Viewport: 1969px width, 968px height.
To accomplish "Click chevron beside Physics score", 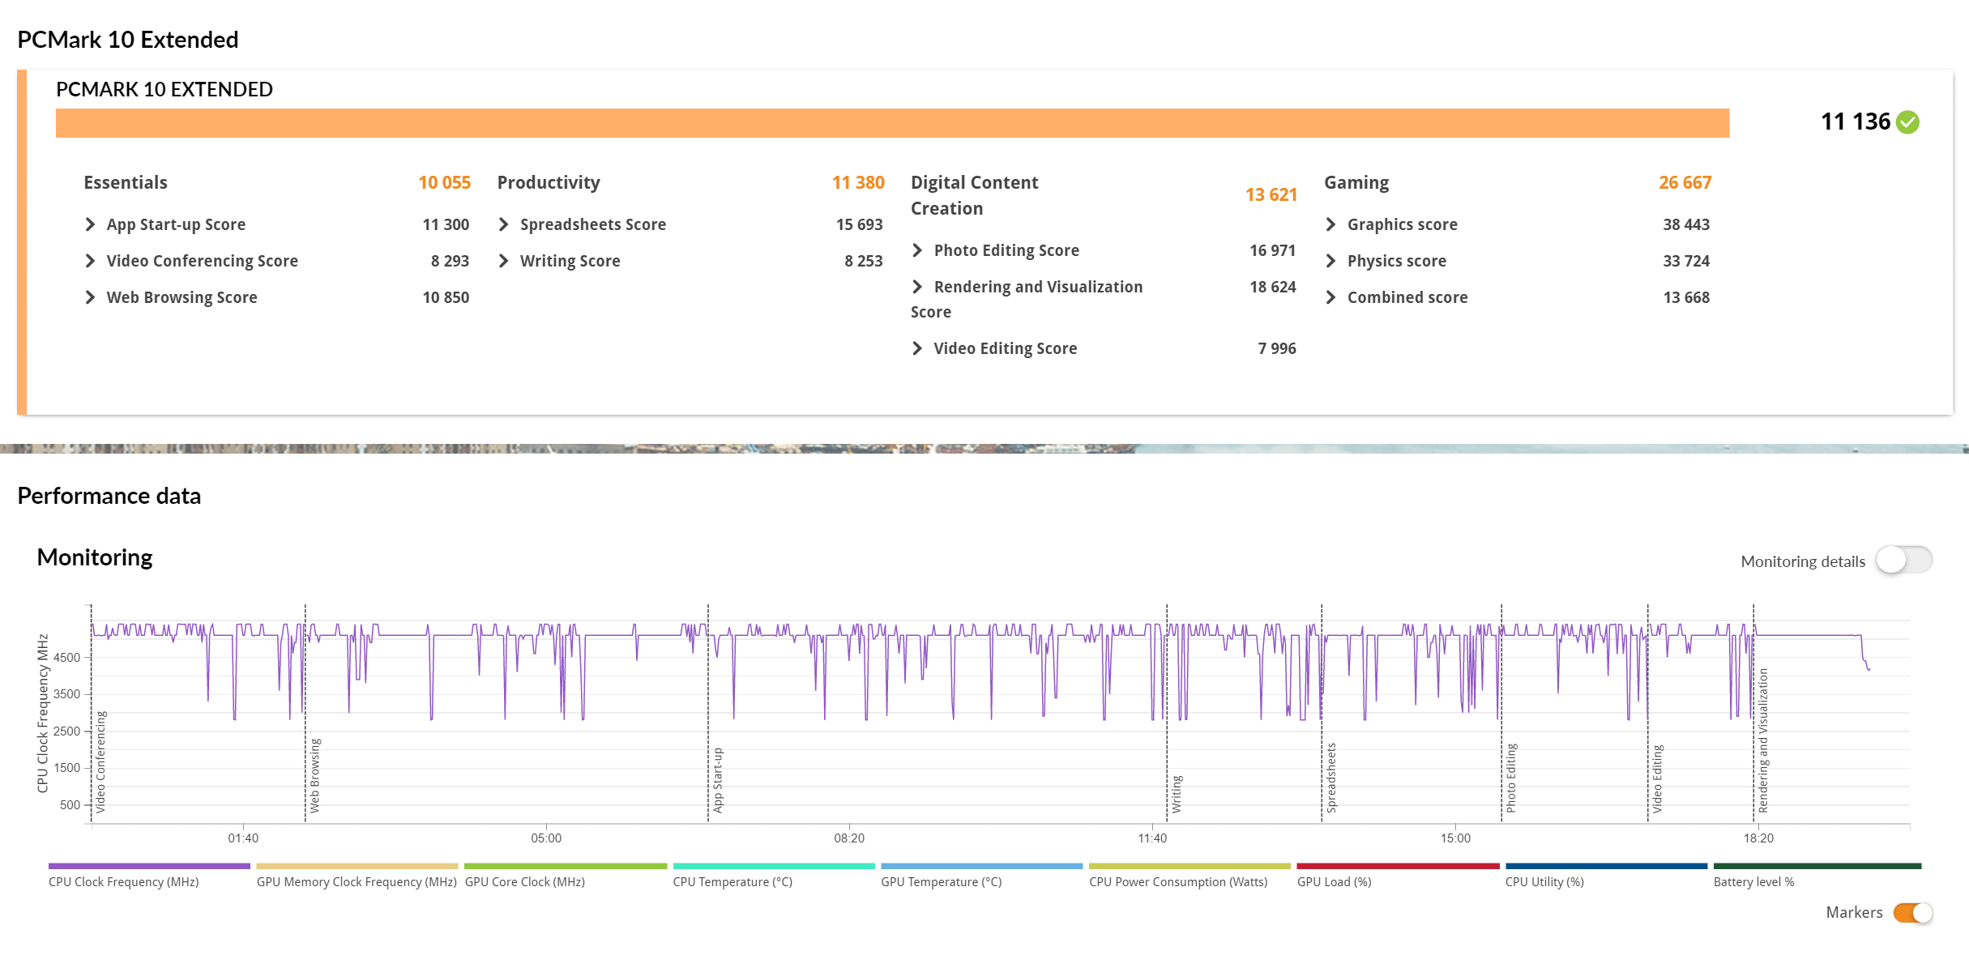I will pyautogui.click(x=1330, y=261).
